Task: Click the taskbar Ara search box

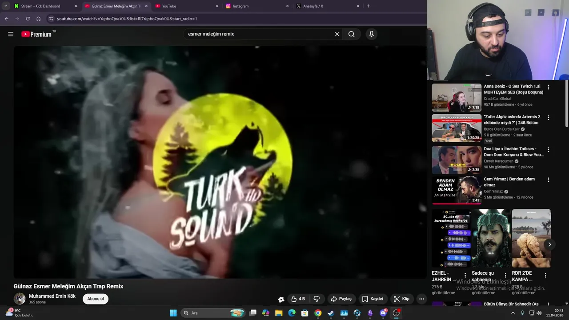Action: point(213,313)
